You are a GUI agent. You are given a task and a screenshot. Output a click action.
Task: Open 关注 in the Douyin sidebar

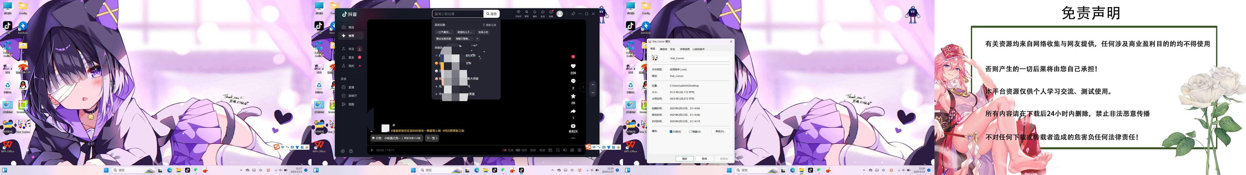point(352,49)
